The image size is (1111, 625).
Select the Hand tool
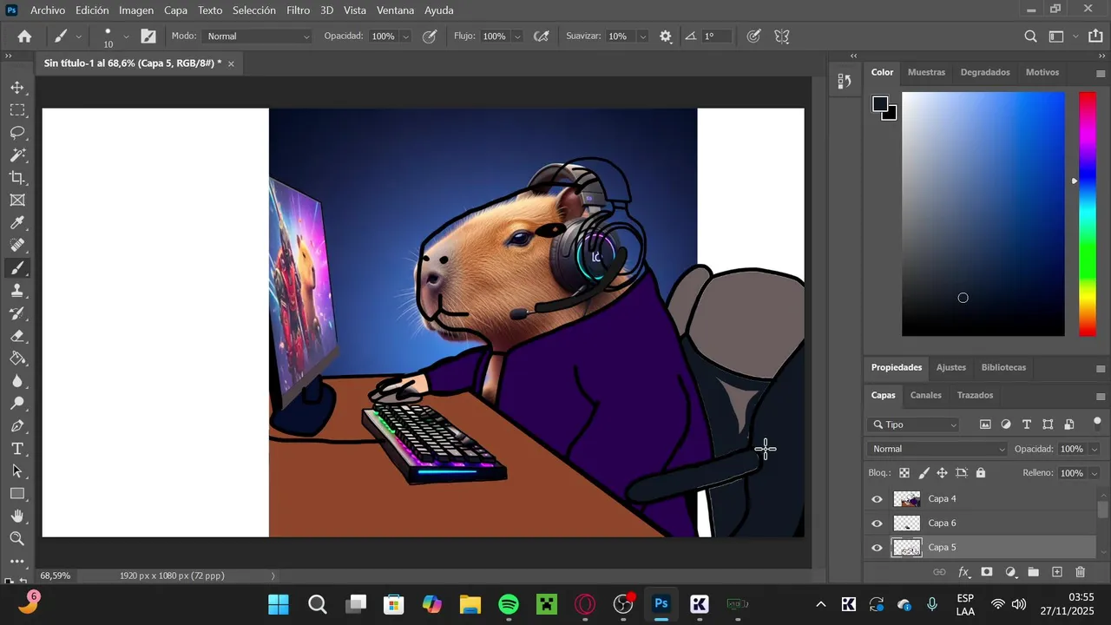click(17, 516)
